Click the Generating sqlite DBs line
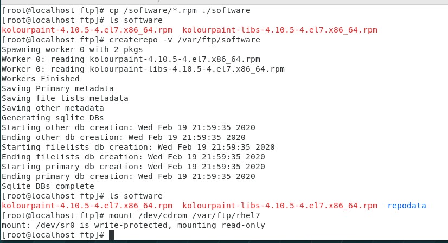The image size is (448, 243). [x=53, y=118]
